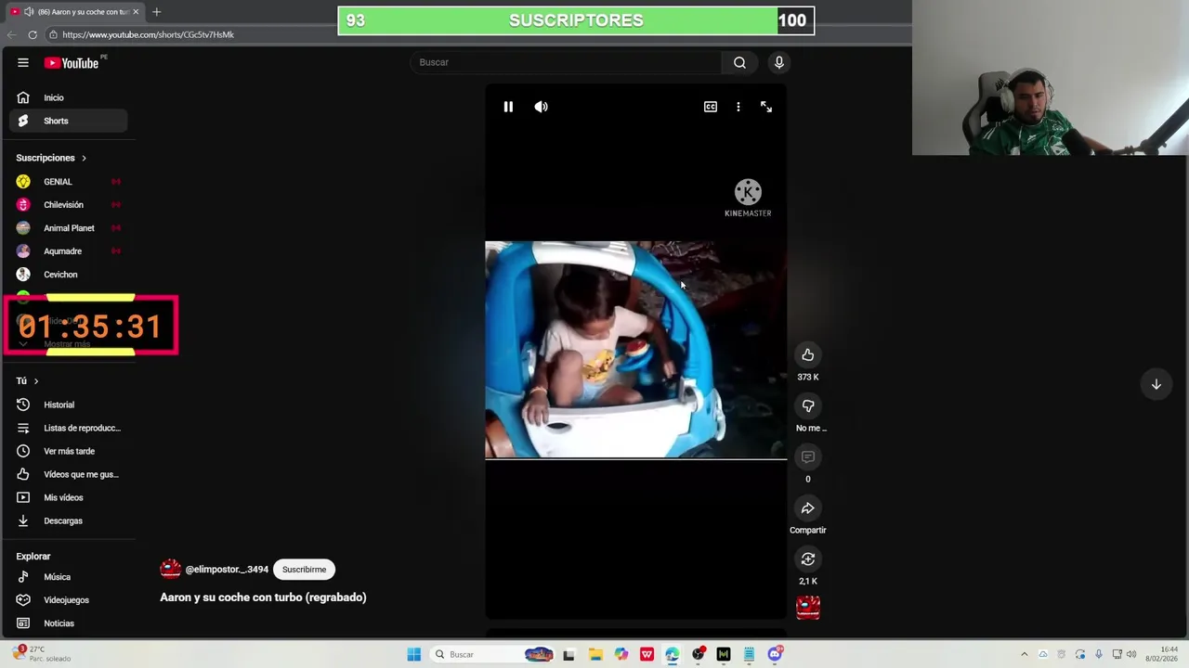Open the WPS Office taskbar icon
The height and width of the screenshot is (668, 1189).
pos(647,654)
